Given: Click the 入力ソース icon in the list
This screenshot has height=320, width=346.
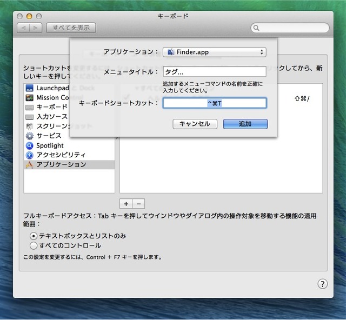Looking at the screenshot, I should 29,117.
